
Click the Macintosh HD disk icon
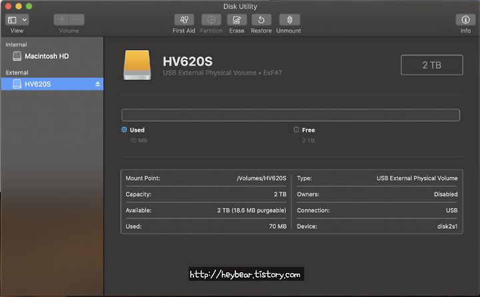point(17,56)
